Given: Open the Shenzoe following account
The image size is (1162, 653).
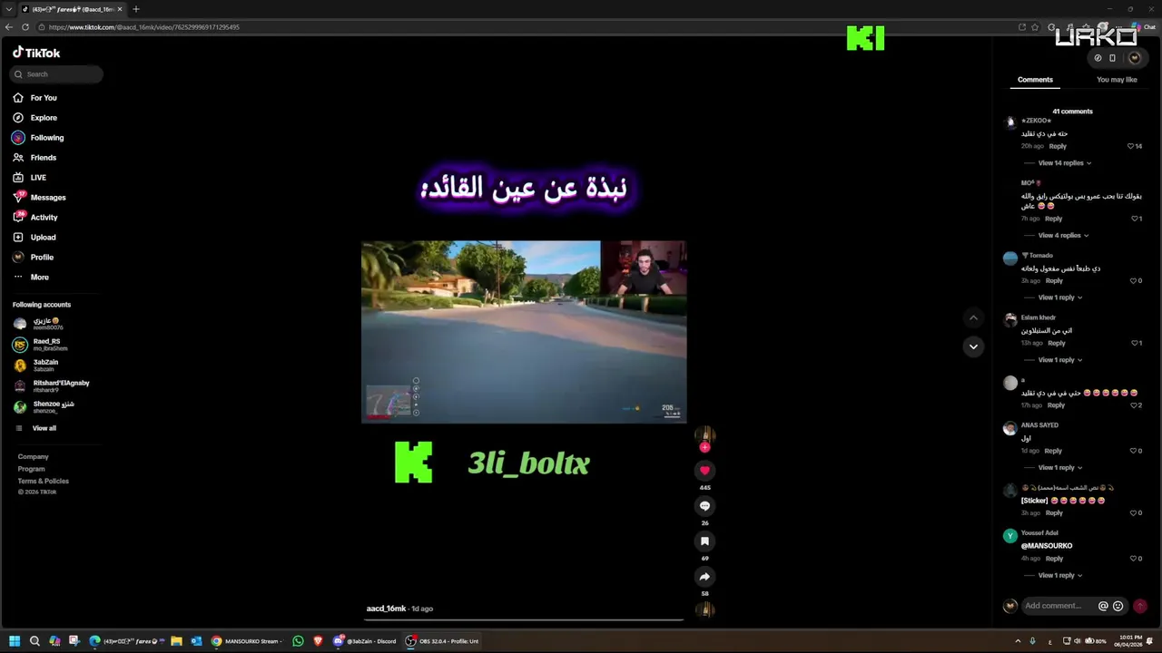Looking at the screenshot, I should (x=44, y=407).
